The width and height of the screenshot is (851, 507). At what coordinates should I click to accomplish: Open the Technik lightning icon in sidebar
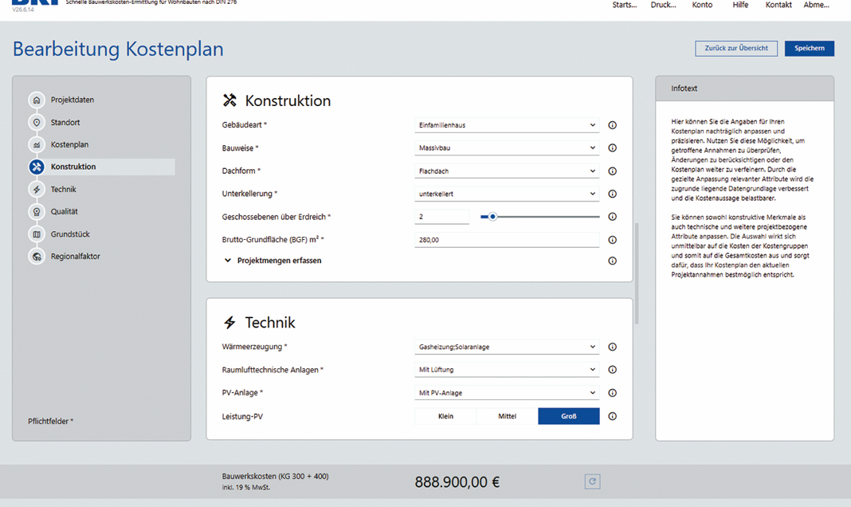[x=37, y=190]
